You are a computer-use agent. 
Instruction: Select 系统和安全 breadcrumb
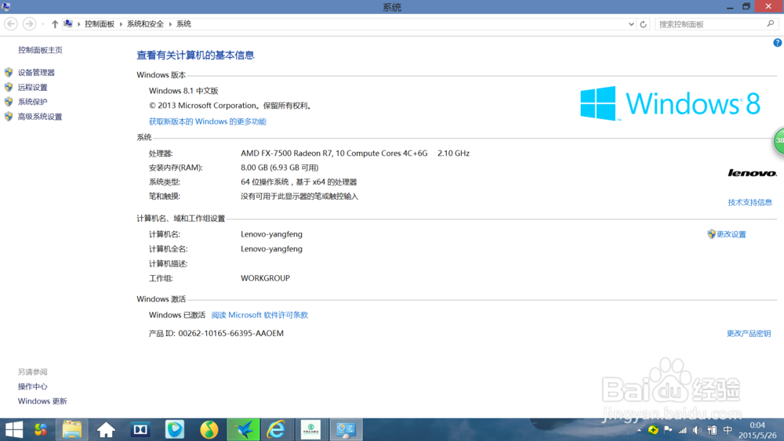point(145,24)
